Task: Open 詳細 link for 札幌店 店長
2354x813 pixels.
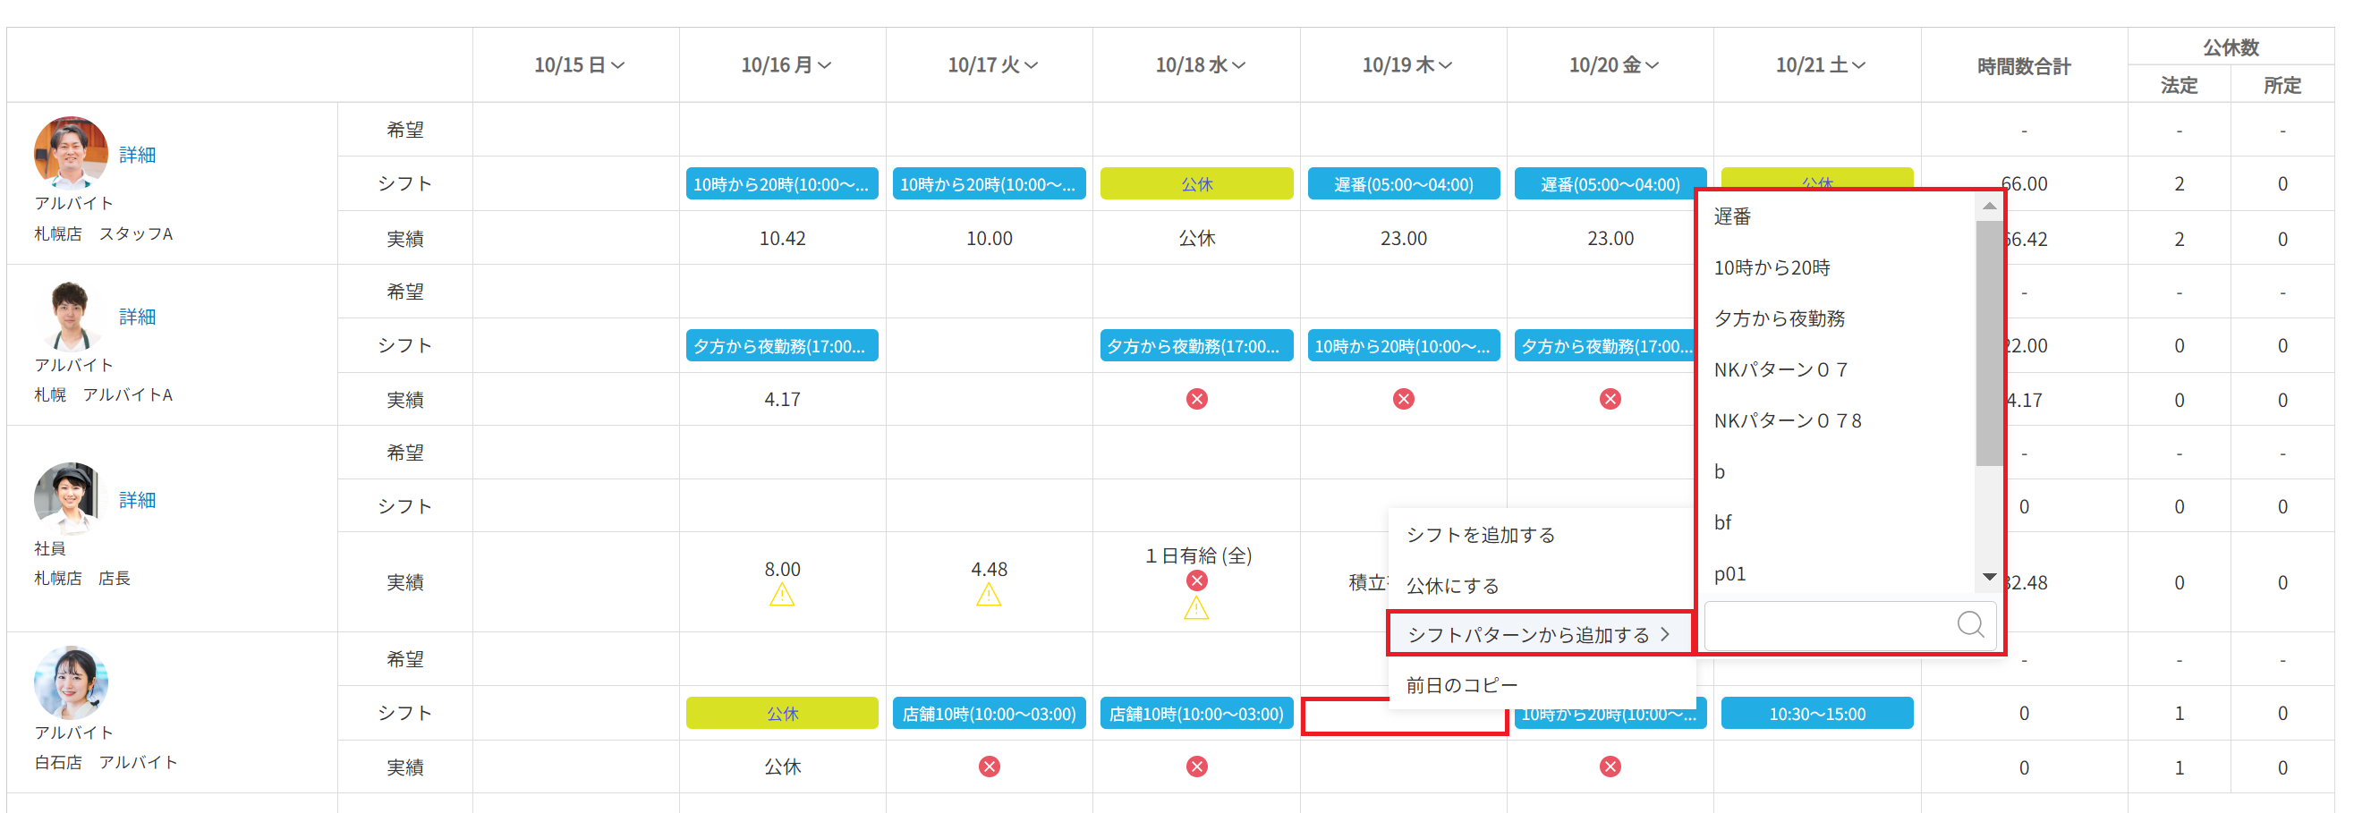Action: click(x=137, y=500)
